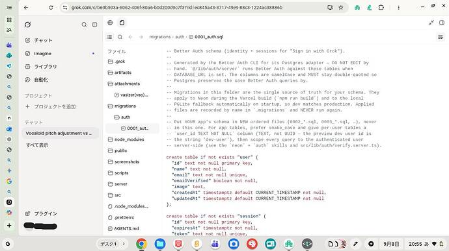Click the blacked-out account name
Image resolution: width=449 pixels, height=251 pixels.
click(x=40, y=226)
